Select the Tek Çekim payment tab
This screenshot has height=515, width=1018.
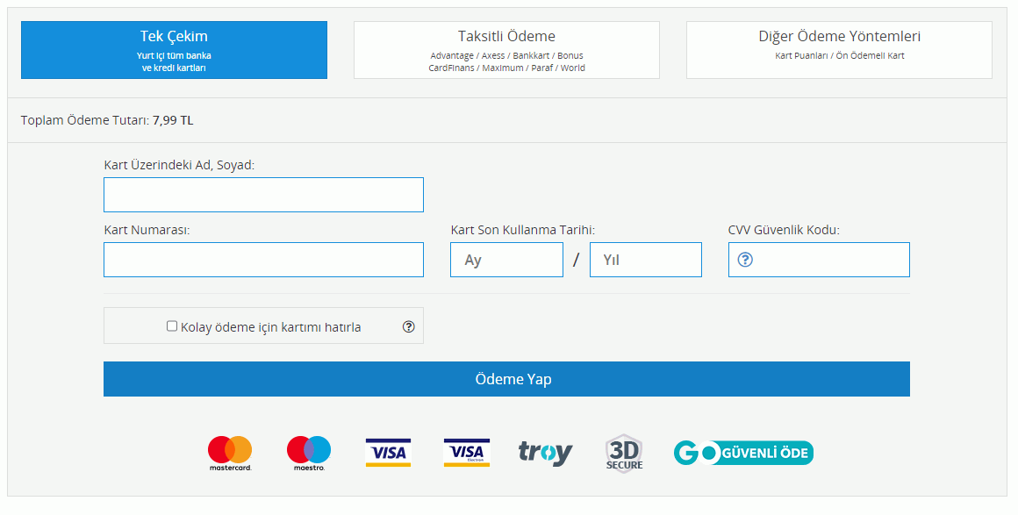(x=174, y=50)
